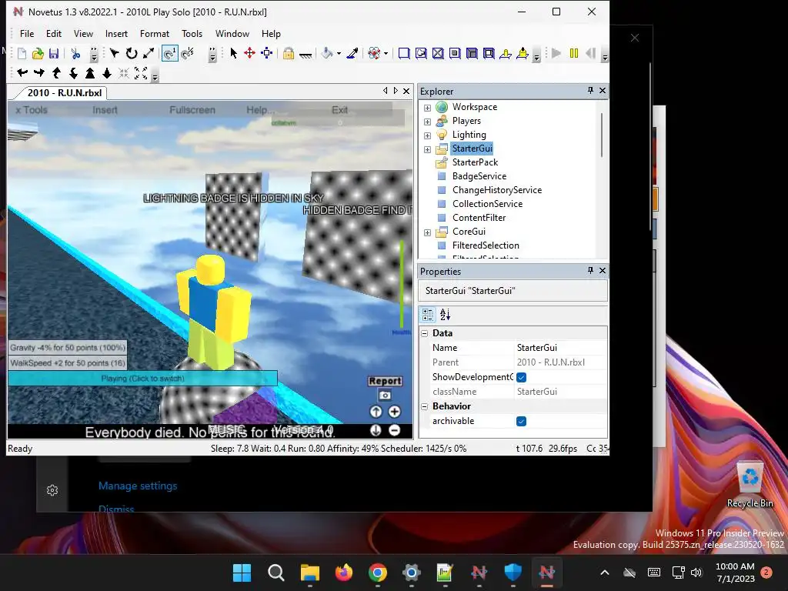Click the Fill color paint bucket icon
Image resolution: width=788 pixels, height=591 pixels.
[327, 53]
